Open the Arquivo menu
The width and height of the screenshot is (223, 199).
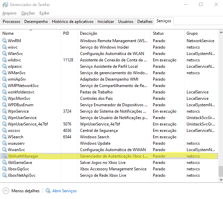point(9,13)
